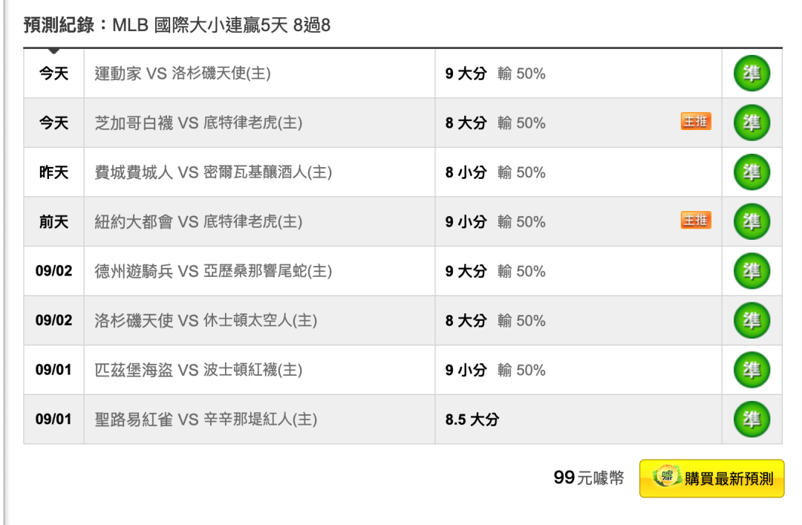Viewport: 802px width, 525px height.
Task: Click green 準 icon for 運動家 VS 洛杉磯天使
Action: coord(752,74)
